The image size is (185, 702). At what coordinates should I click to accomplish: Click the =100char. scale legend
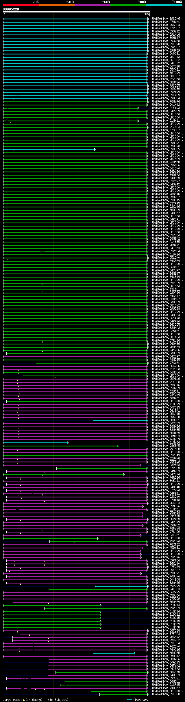[x=138, y=700]
